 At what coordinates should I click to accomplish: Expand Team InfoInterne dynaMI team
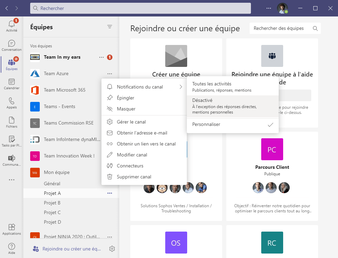(x=72, y=139)
